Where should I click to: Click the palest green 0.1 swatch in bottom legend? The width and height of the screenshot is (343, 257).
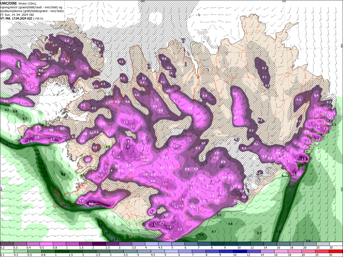(x=7, y=251)
